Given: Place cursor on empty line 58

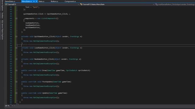Looking at the screenshot, I should tap(106, 45).
